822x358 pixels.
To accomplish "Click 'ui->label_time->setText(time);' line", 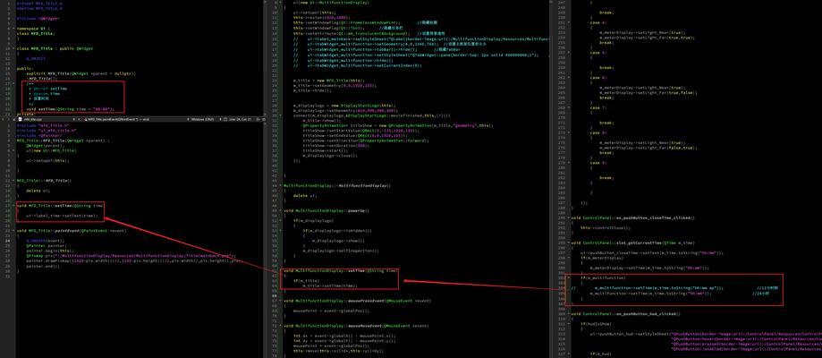I will [62, 215].
